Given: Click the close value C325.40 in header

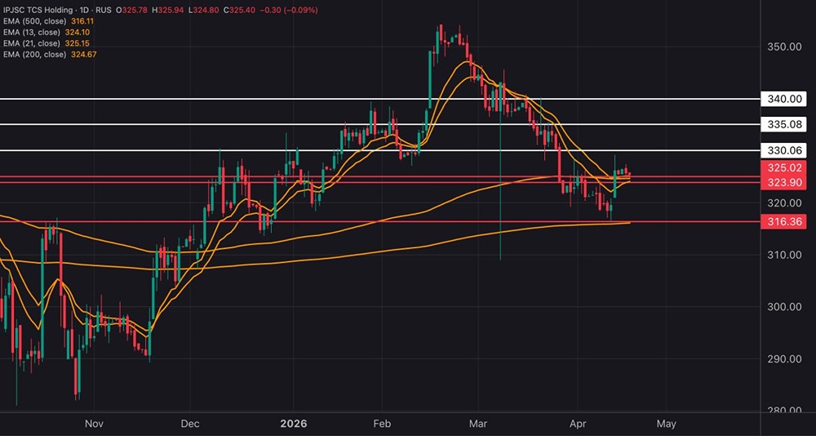Looking at the screenshot, I should point(239,11).
